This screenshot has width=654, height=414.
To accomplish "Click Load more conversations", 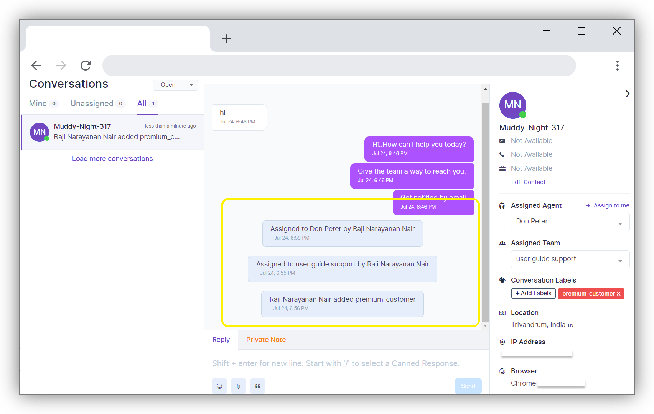I will pyautogui.click(x=112, y=159).
